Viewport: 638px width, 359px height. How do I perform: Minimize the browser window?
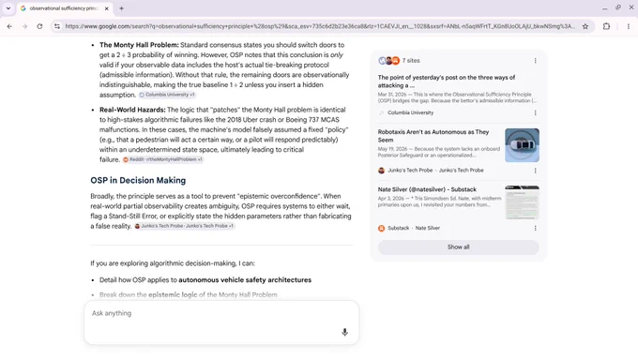(x=604, y=8)
